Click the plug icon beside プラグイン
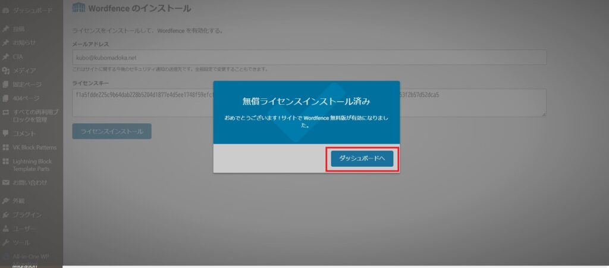The image size is (609, 268). pyautogui.click(x=5, y=215)
